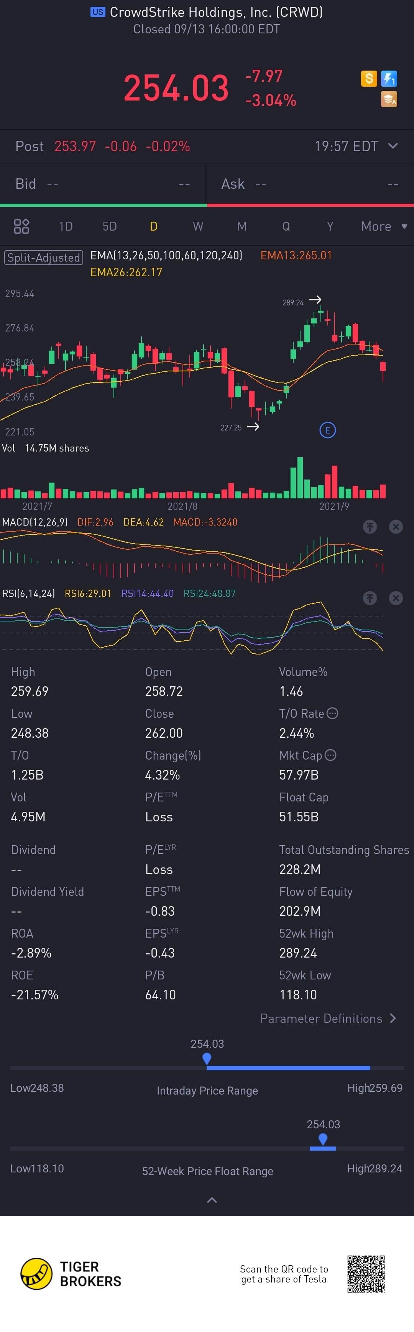Image resolution: width=414 pixels, height=1332 pixels.
Task: Tap the 289.24 high price label on chart
Action: pyautogui.click(x=293, y=302)
